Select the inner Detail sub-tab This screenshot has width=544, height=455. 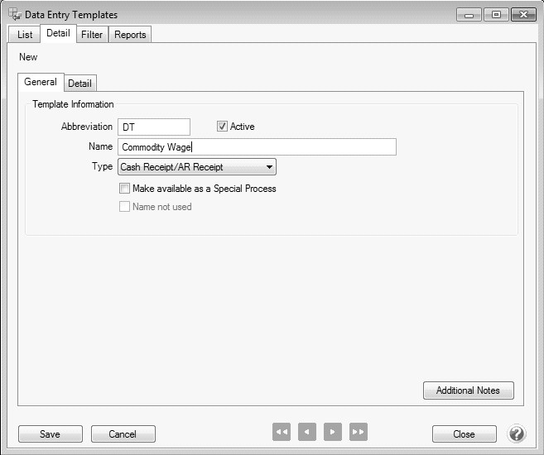(x=80, y=84)
